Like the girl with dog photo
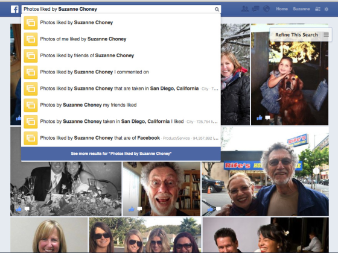Screen dimensions: 338x253 click(x=260, y=117)
